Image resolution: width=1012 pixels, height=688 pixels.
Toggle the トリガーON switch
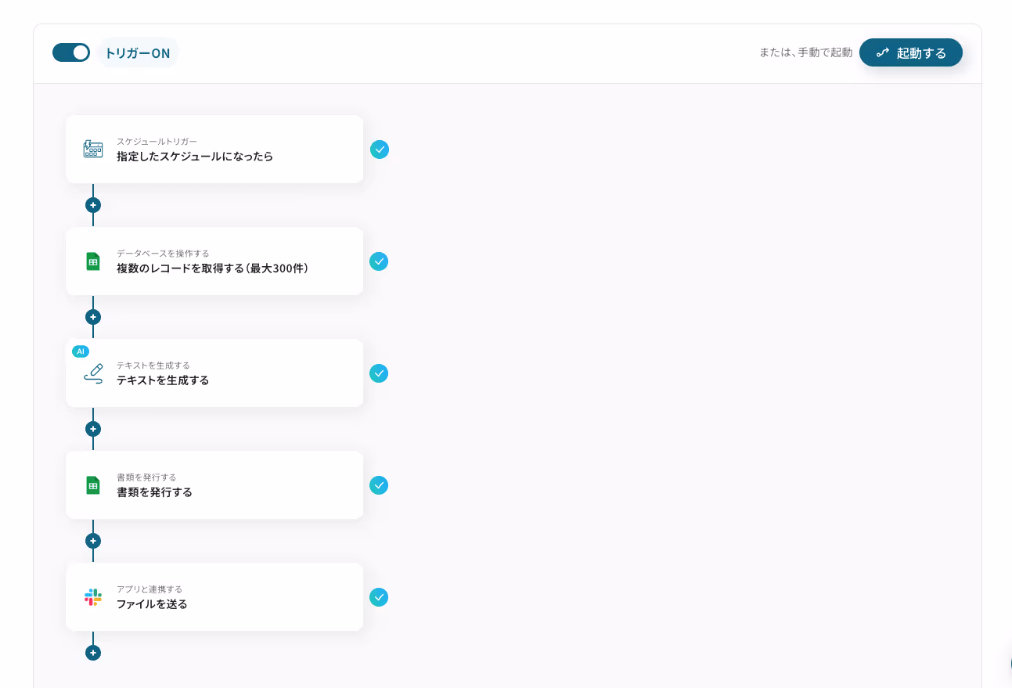point(71,52)
